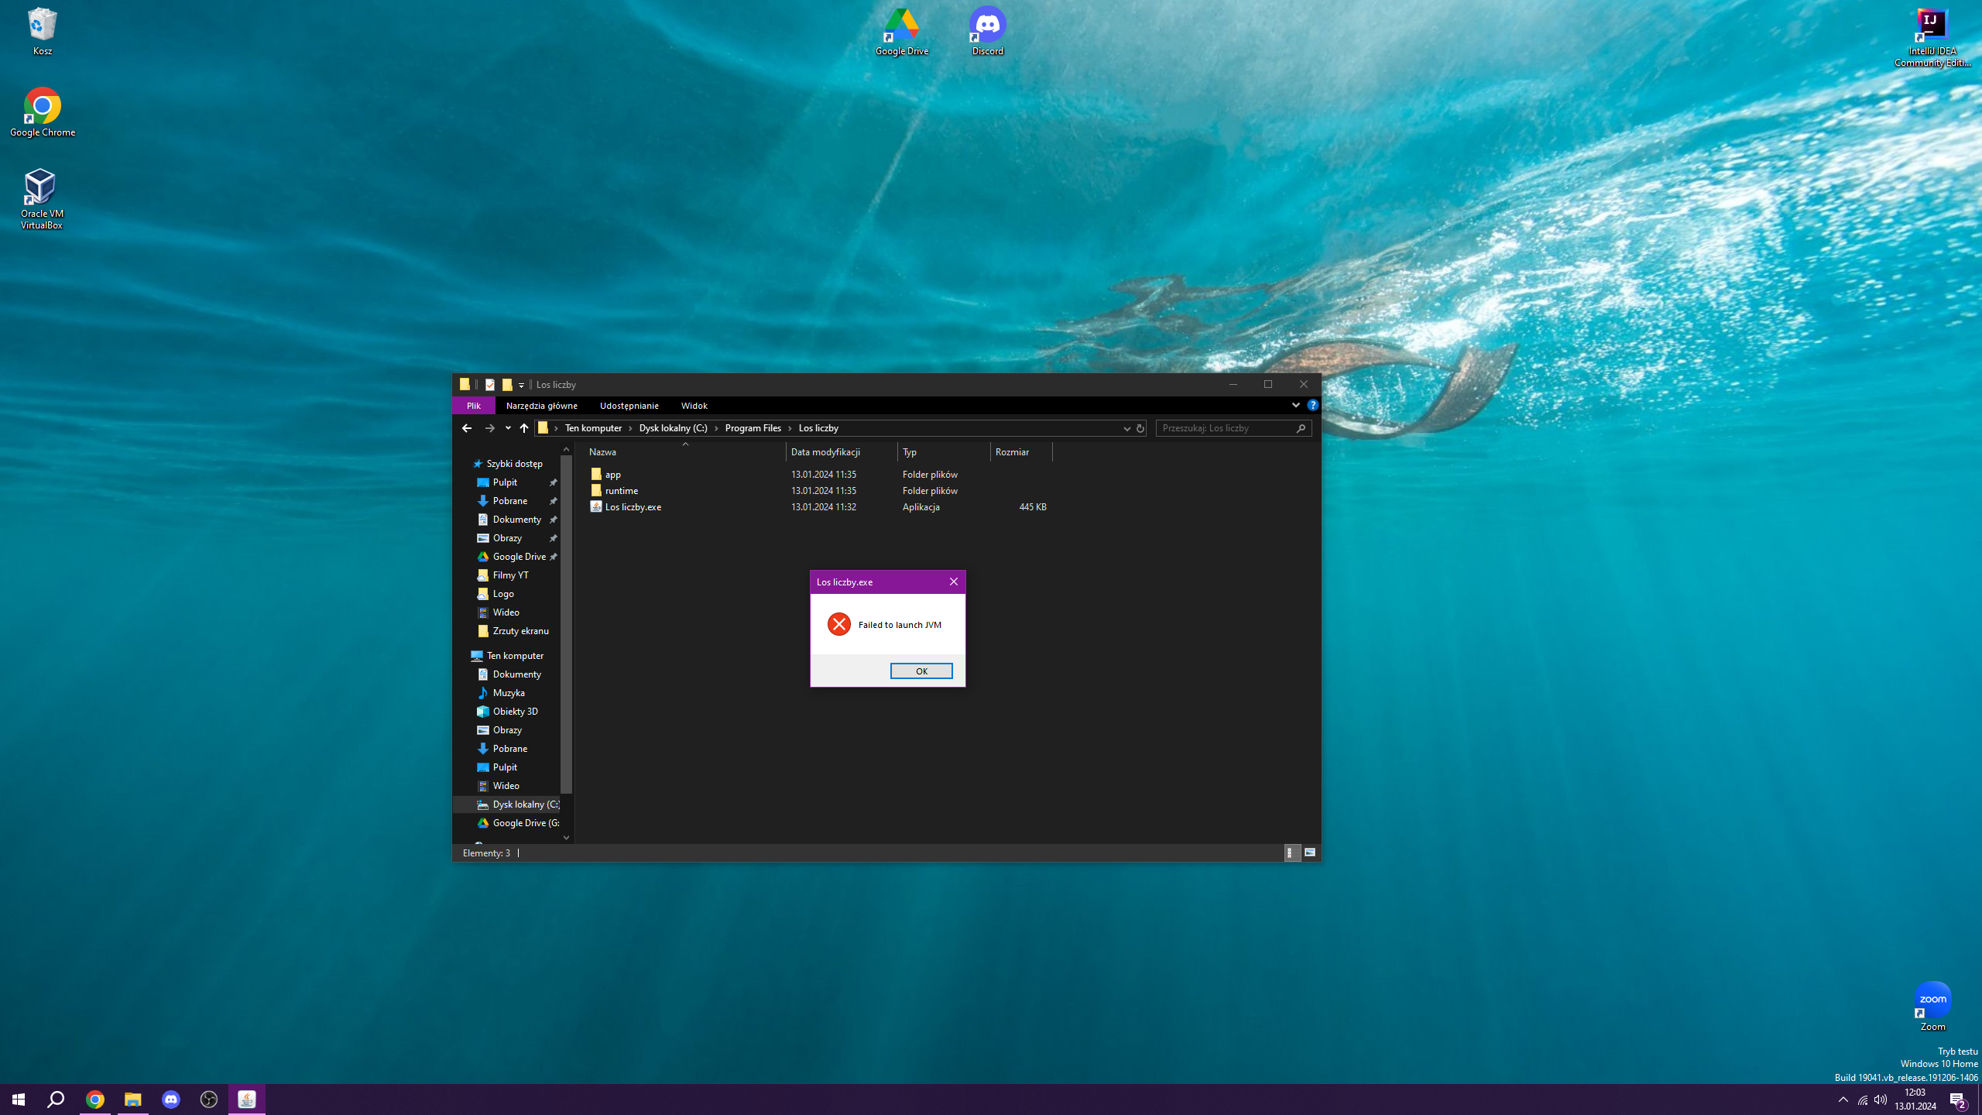
Task: Open Explorer help question mark icon
Action: click(1312, 405)
